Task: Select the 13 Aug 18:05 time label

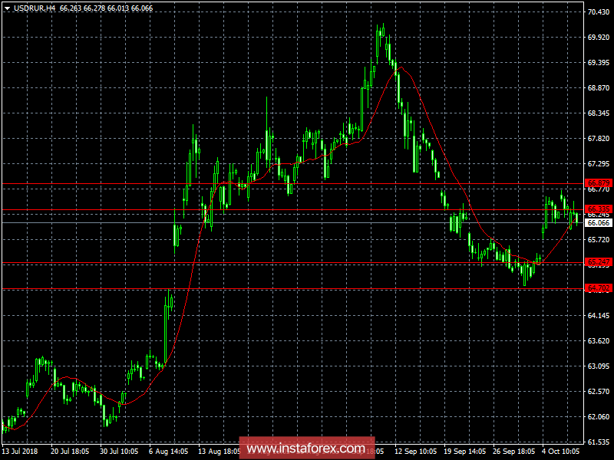Action: 219,451
